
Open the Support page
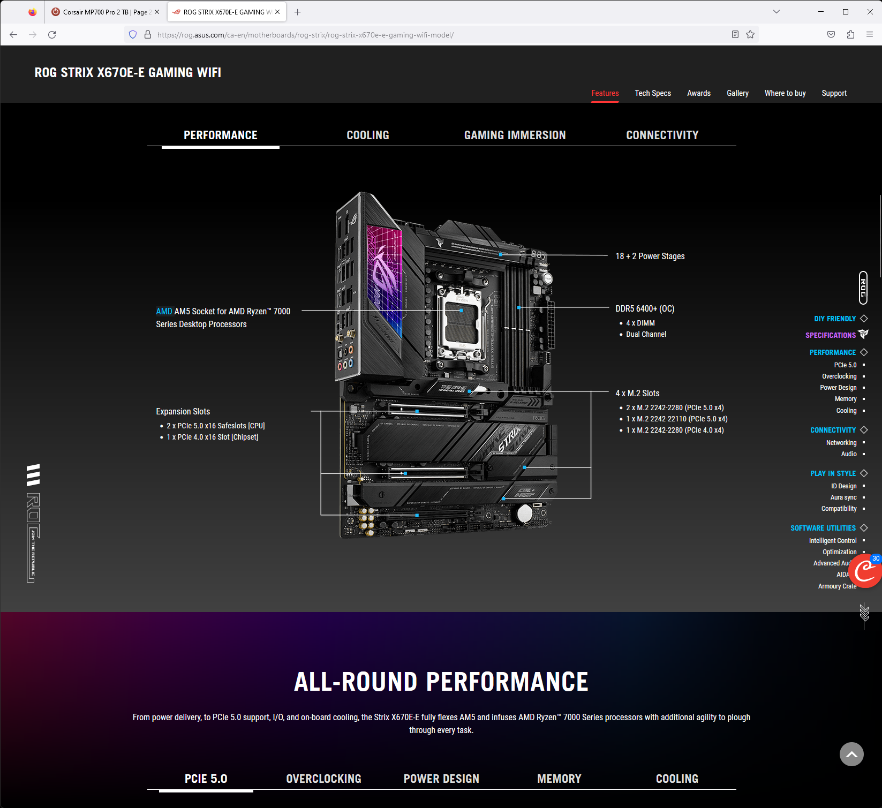click(x=834, y=93)
